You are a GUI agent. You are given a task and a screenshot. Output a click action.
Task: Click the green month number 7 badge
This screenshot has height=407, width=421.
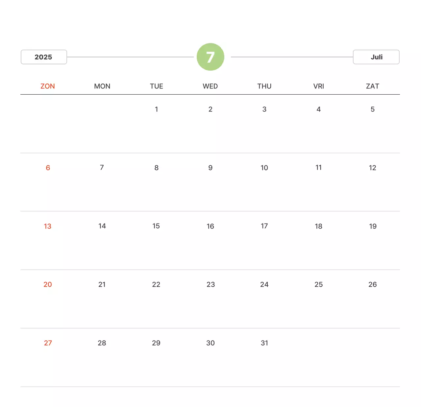point(210,57)
